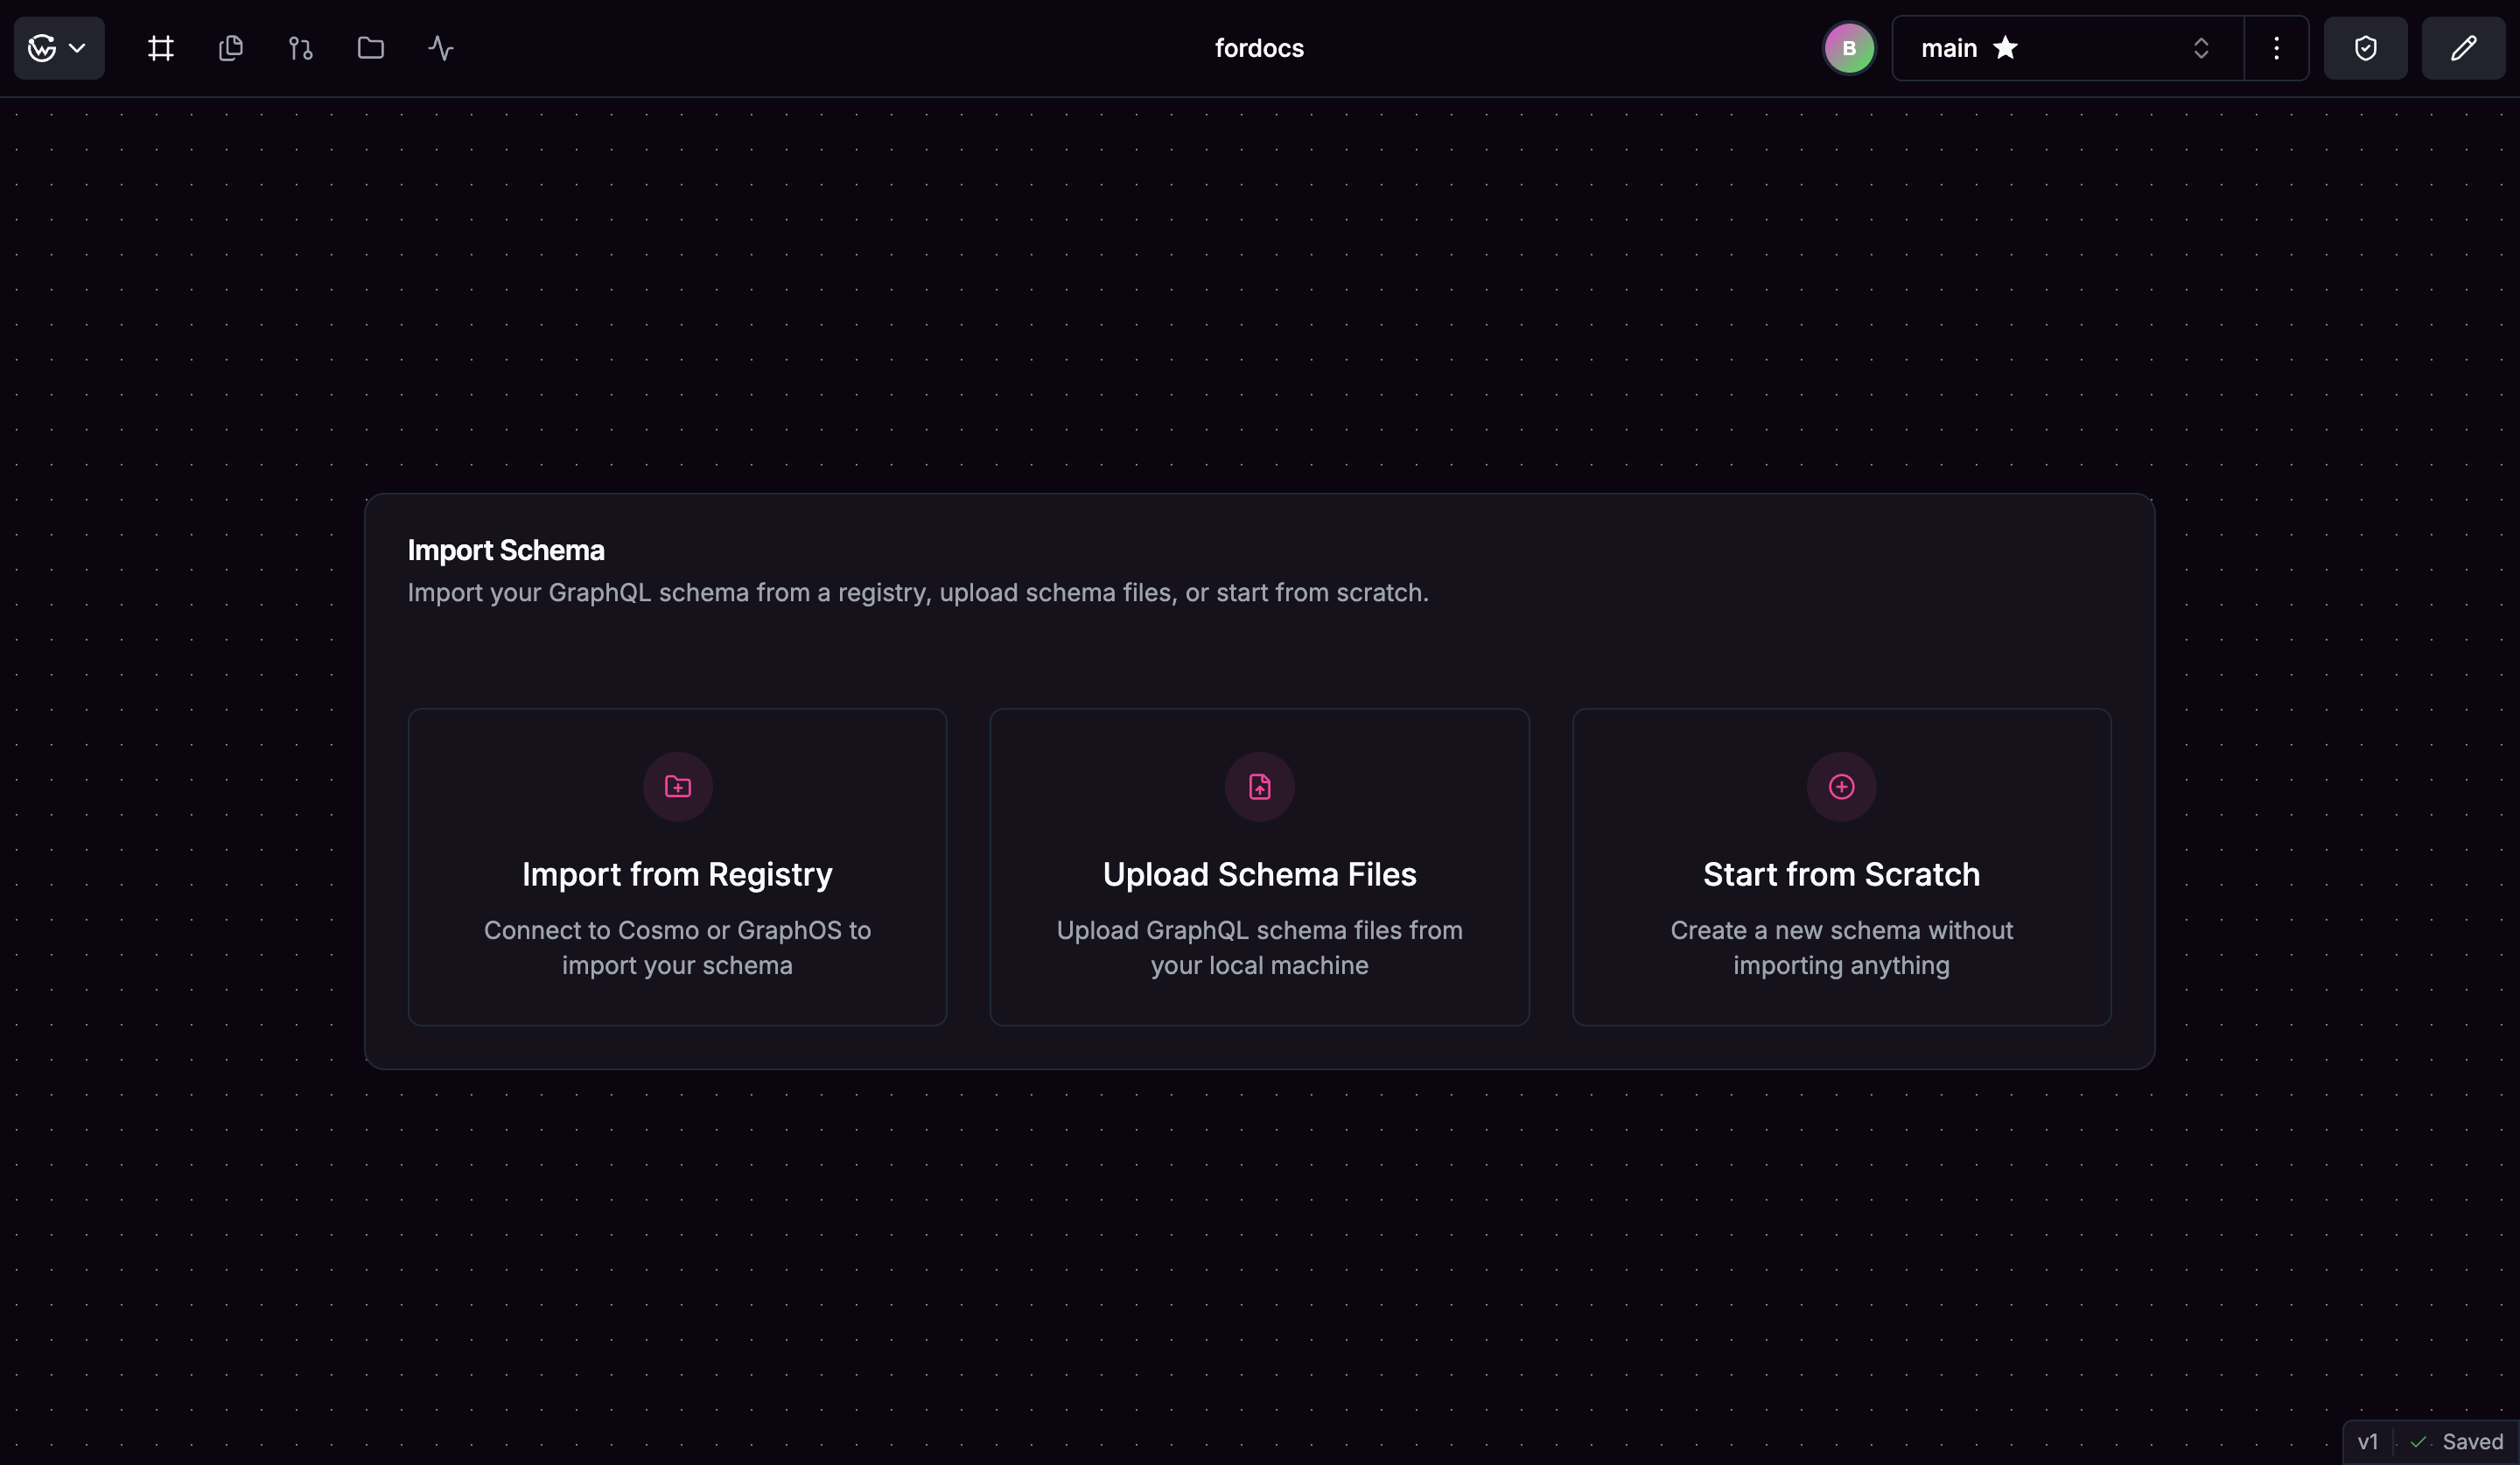The height and width of the screenshot is (1465, 2520).
Task: Choose Import from Registry
Action: (677, 866)
